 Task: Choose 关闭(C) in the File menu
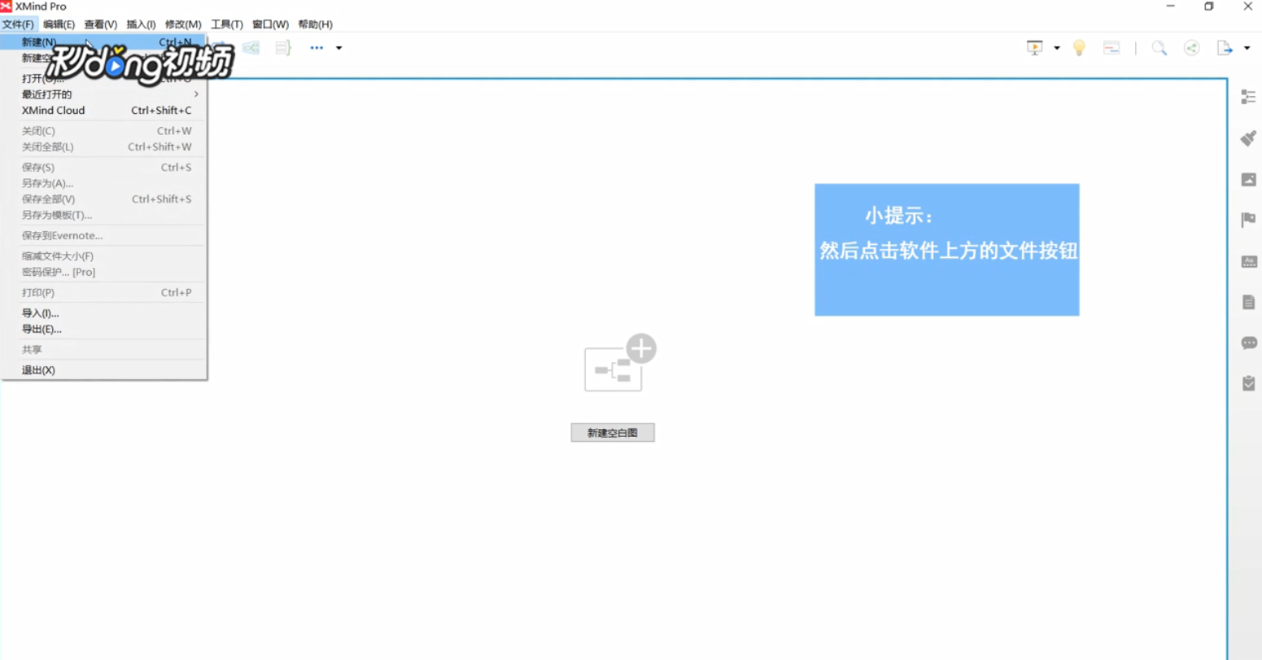(103, 131)
